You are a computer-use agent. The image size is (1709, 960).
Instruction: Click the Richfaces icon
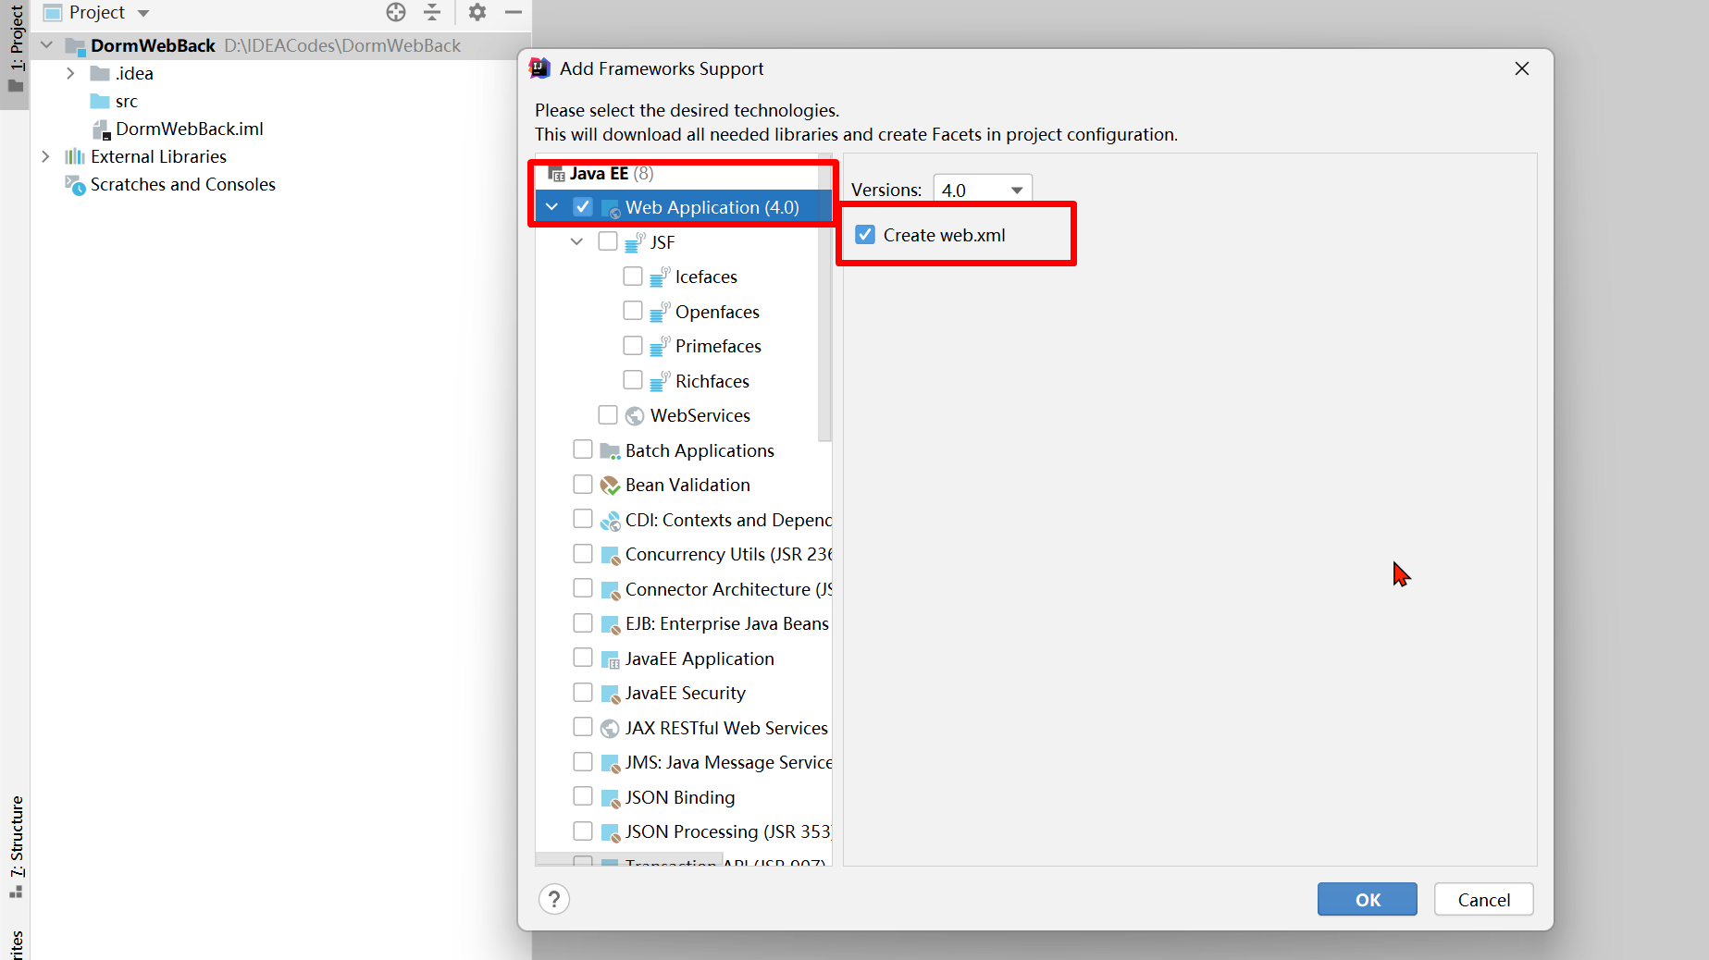point(660,381)
